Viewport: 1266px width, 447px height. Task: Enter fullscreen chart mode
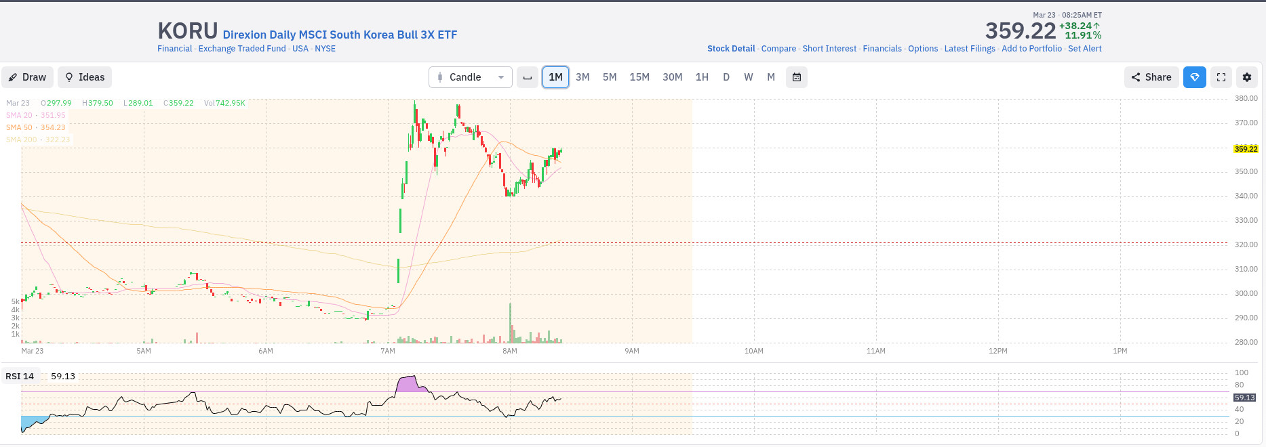coord(1221,77)
